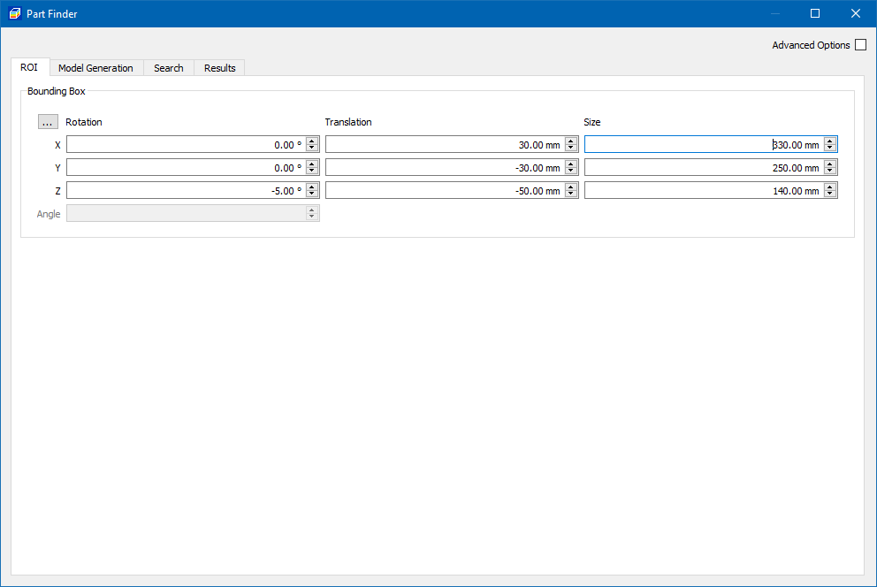Increase Size Z with up arrow
Image resolution: width=877 pixels, height=587 pixels.
coord(830,187)
